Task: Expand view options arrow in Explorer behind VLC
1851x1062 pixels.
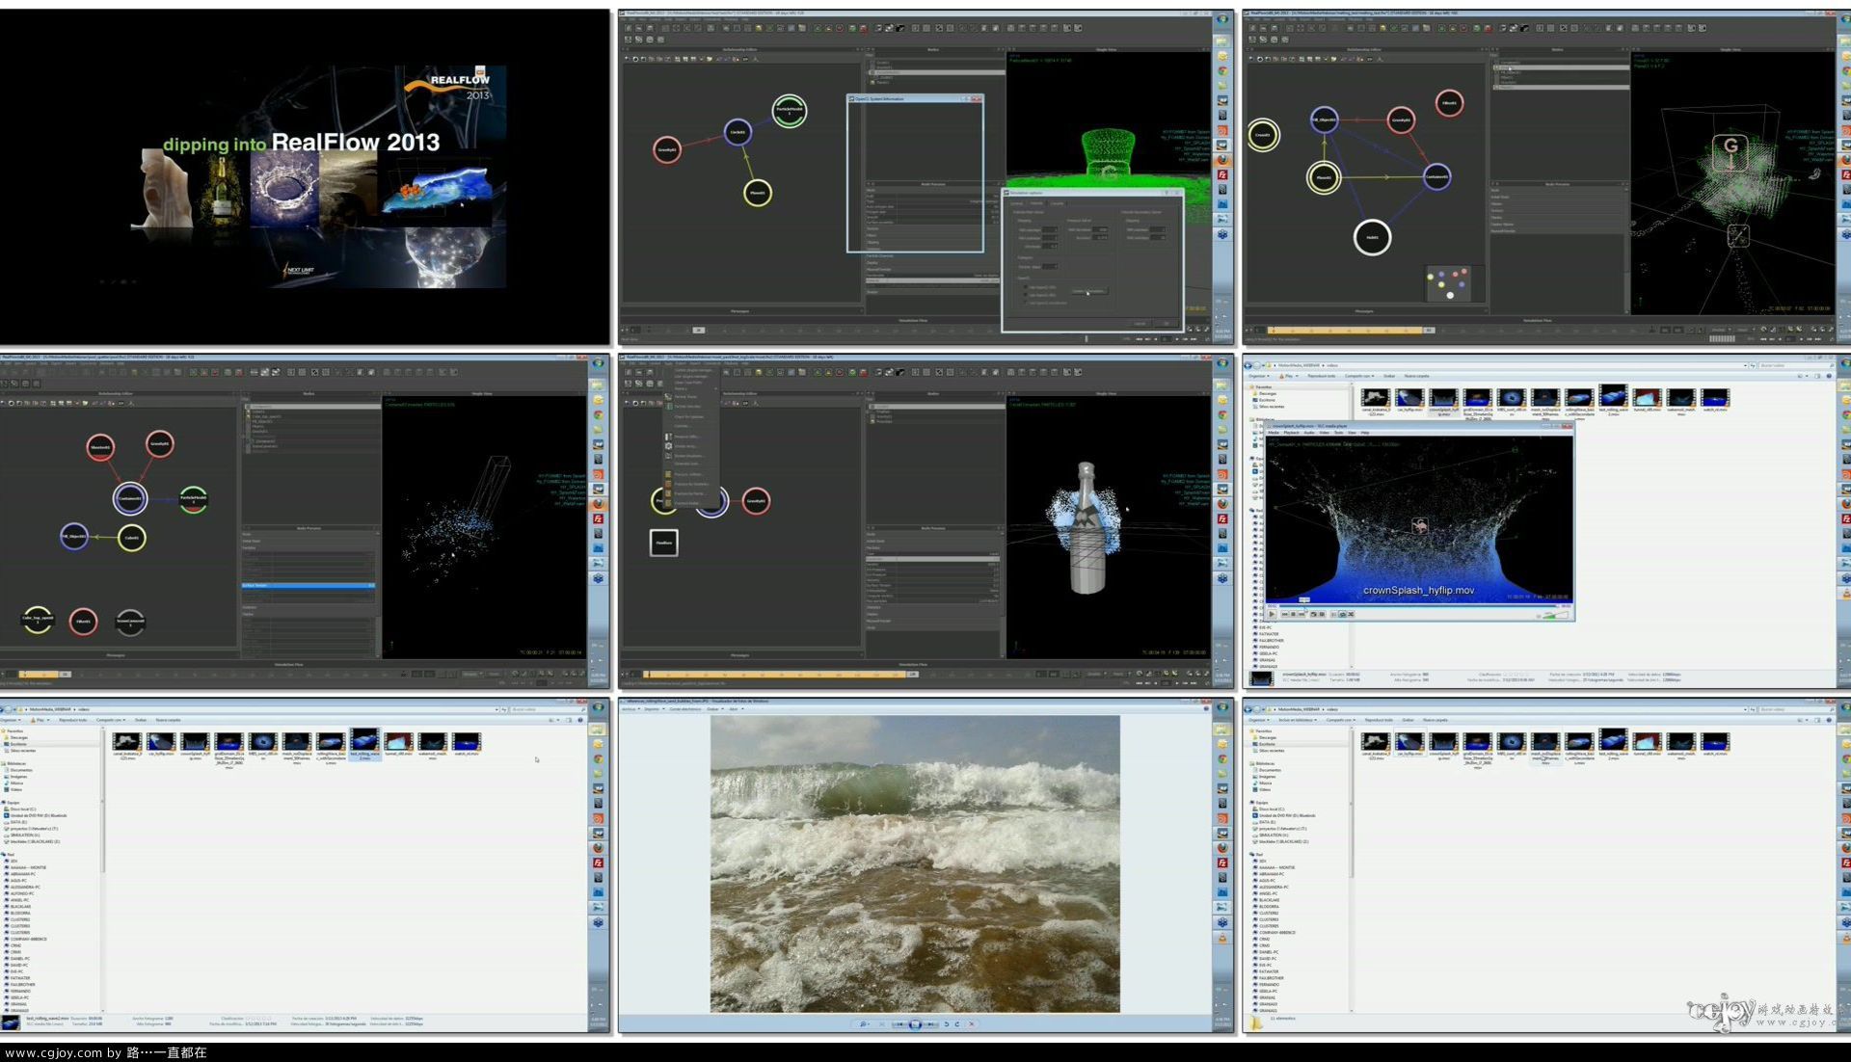Action: [x=1807, y=376]
